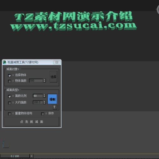Screen dimensions: 159x159
Task: Click the 面数比例 input field showing 60
Action: pyautogui.click(x=38, y=96)
